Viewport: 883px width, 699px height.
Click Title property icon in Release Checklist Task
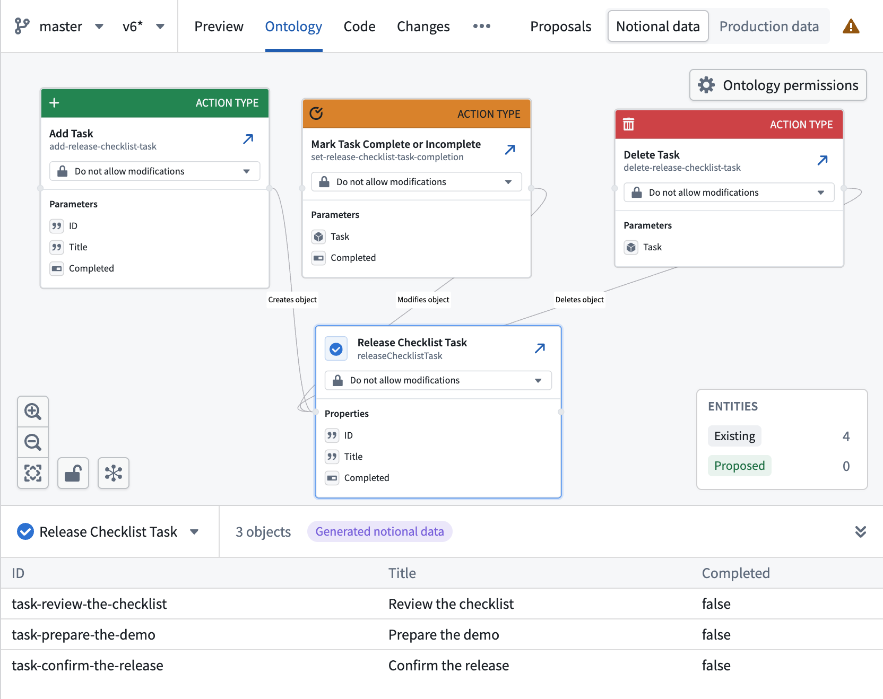tap(332, 457)
